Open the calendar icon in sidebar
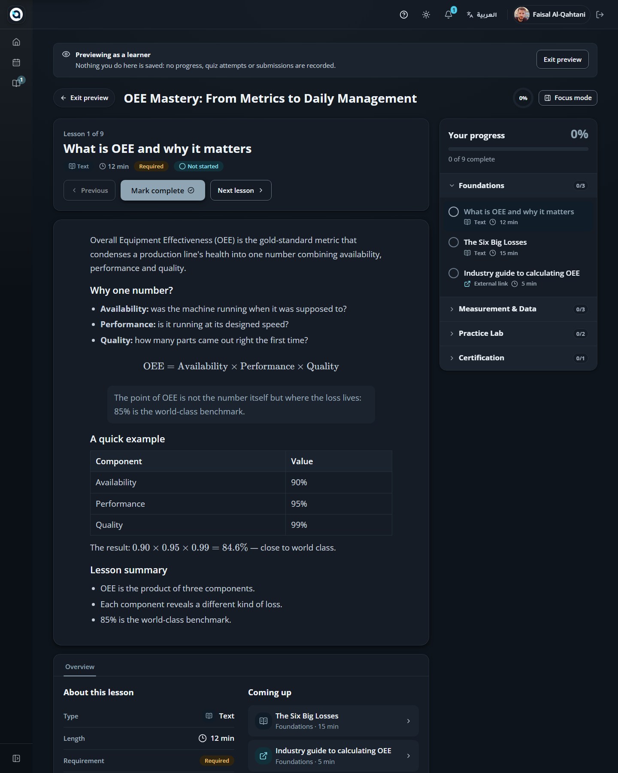This screenshot has height=773, width=618. [x=16, y=63]
